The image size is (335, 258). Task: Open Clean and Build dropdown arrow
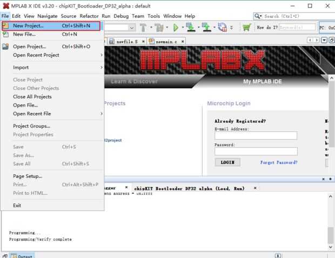pyautogui.click(x=167, y=28)
